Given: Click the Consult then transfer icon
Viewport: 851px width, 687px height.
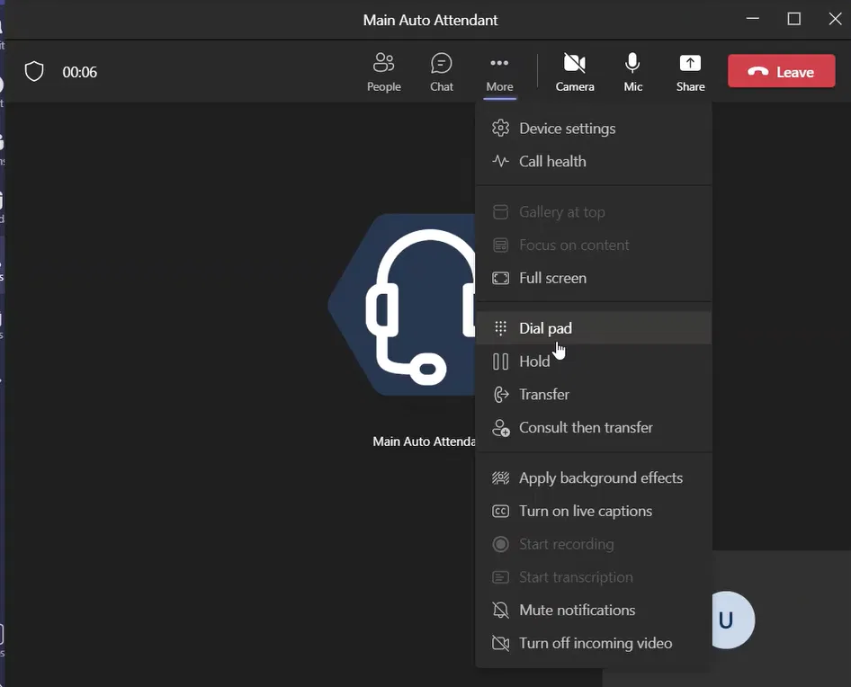Looking at the screenshot, I should 501,428.
